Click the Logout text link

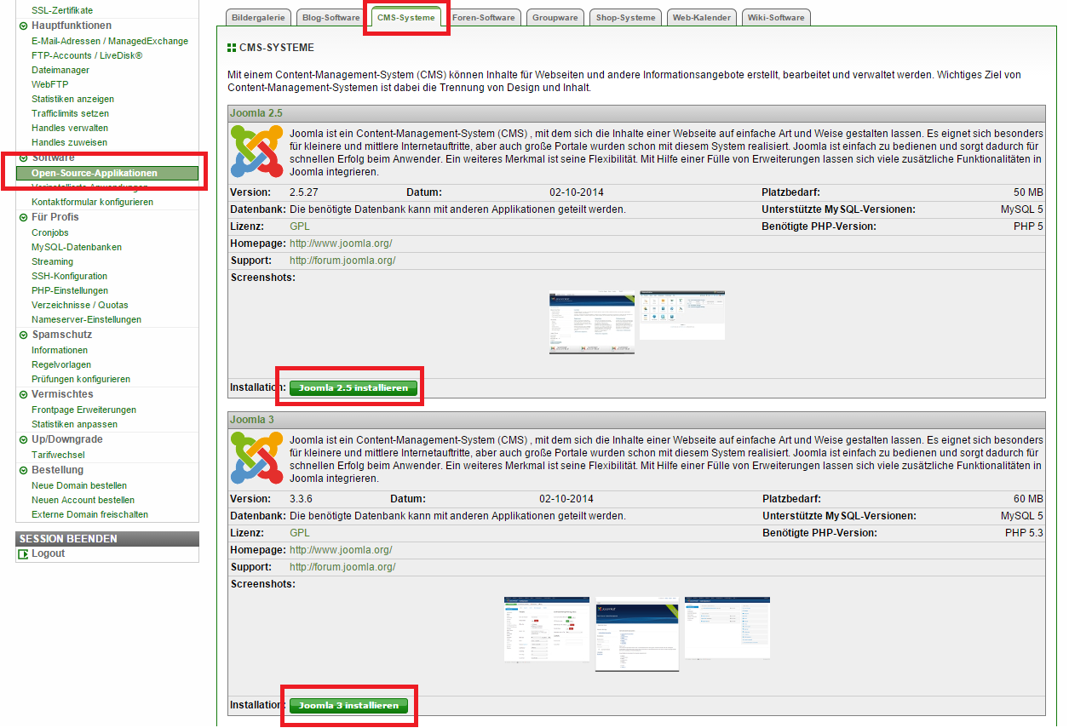pos(49,554)
